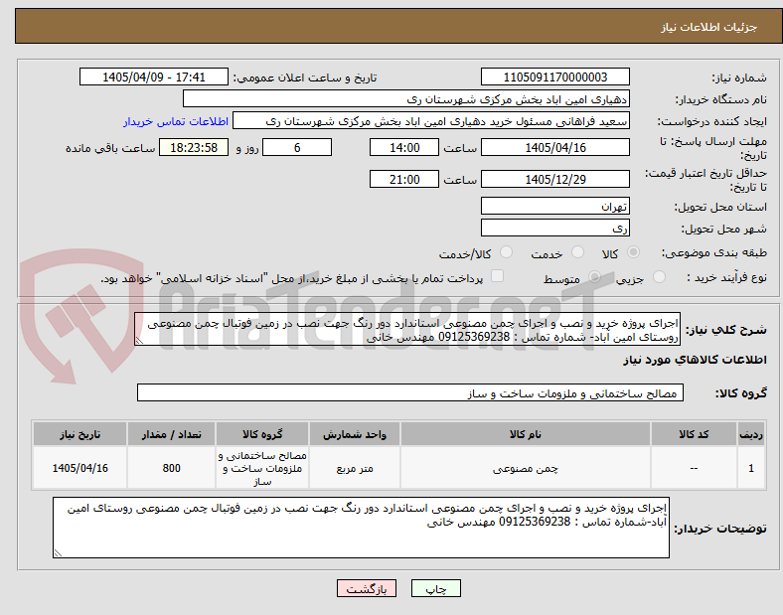Click the واحد شمارش column header
The image size is (783, 615).
click(x=355, y=434)
